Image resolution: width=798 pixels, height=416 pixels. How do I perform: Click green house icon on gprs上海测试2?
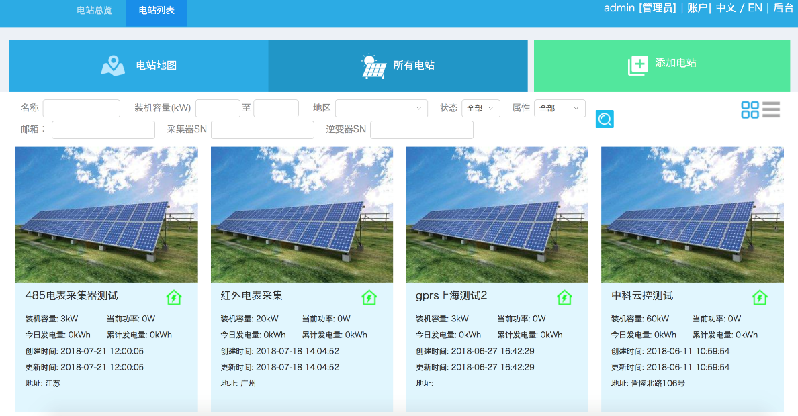coord(564,297)
